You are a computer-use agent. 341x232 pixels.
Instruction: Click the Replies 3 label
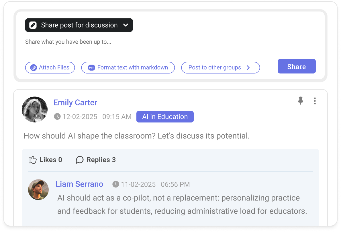[x=101, y=160]
